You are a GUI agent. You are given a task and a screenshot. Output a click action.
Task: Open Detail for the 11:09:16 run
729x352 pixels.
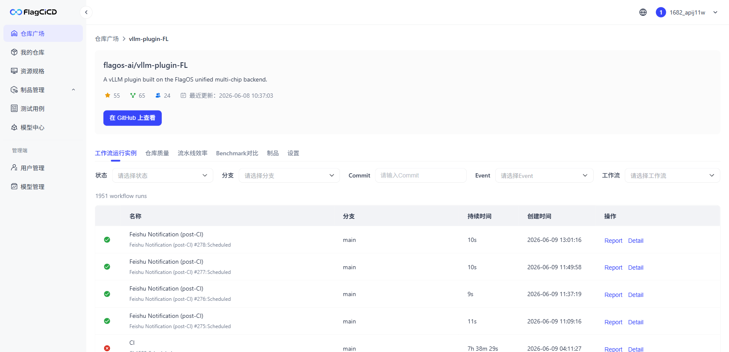click(635, 322)
